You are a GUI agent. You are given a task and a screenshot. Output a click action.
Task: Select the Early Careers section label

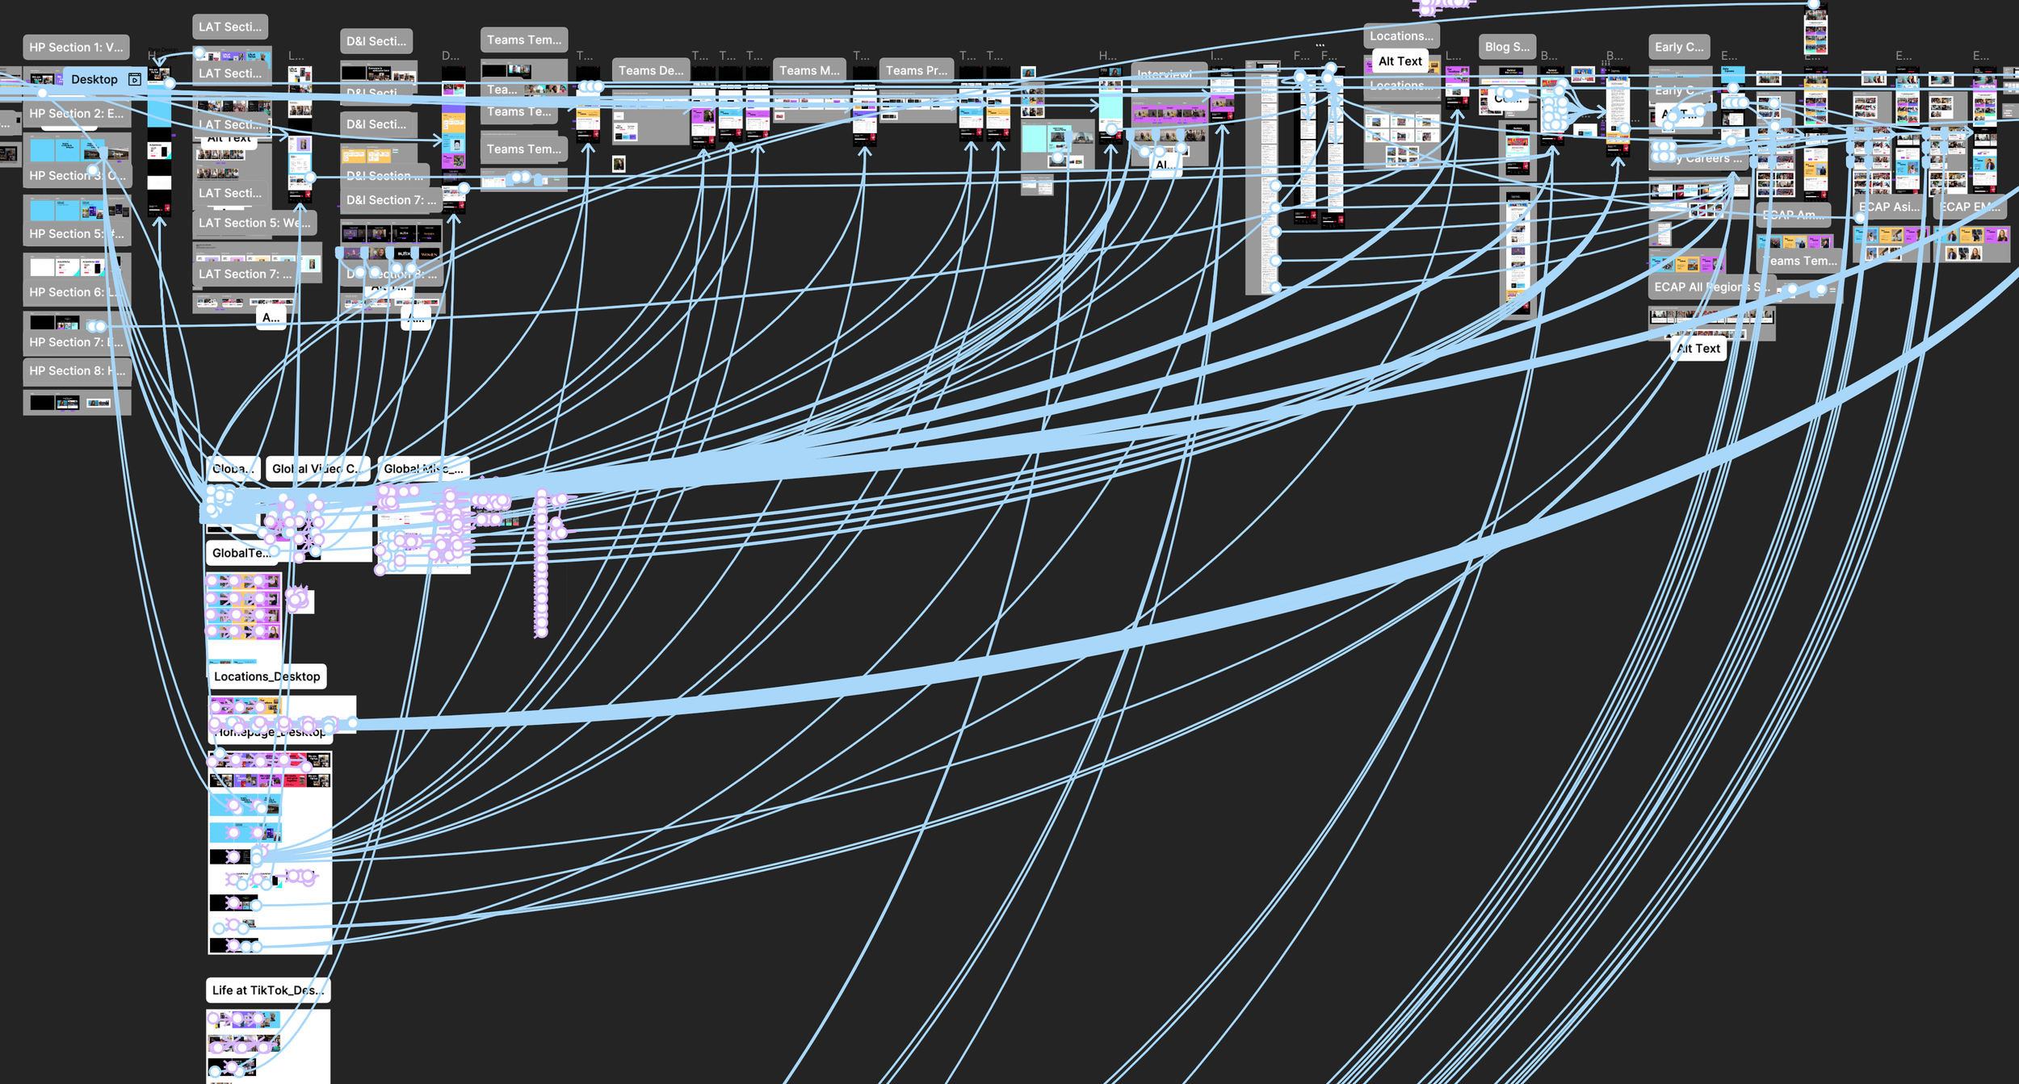[1680, 47]
